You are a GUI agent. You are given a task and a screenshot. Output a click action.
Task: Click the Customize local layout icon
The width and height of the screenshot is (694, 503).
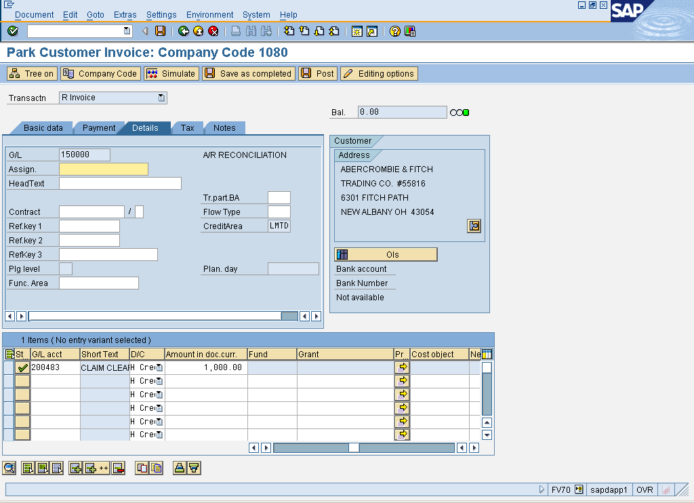(410, 31)
